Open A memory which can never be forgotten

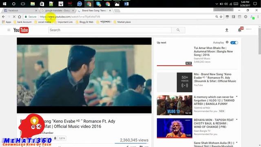point(214,100)
